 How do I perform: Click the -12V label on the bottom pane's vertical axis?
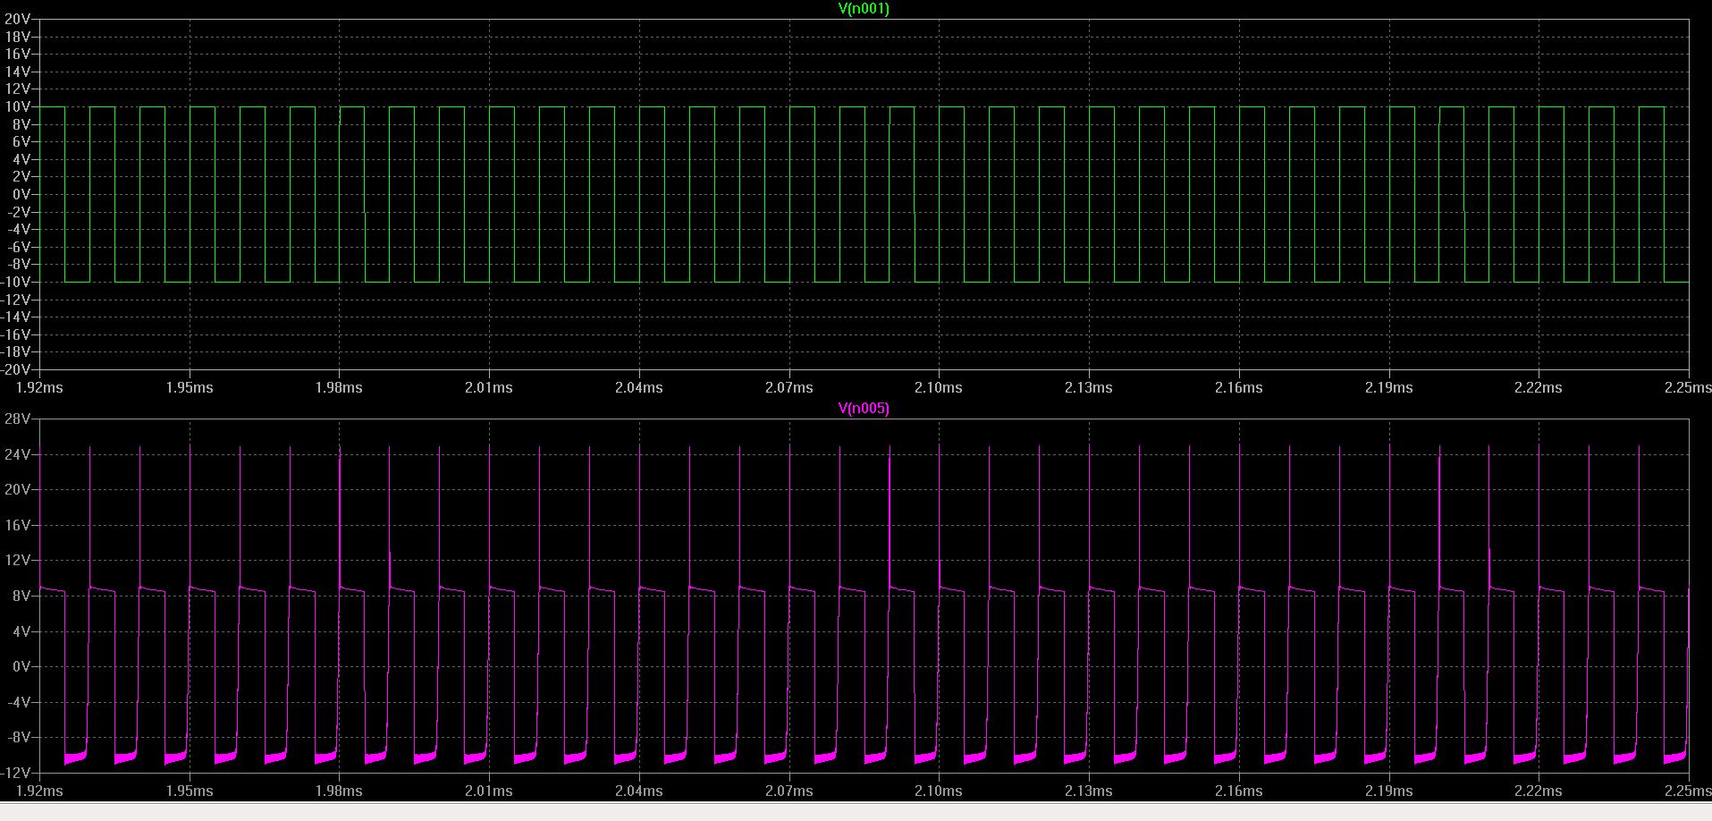[16, 772]
